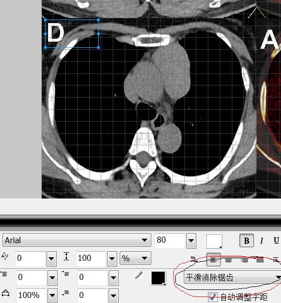Click the pencil stroke color icon

139,275
